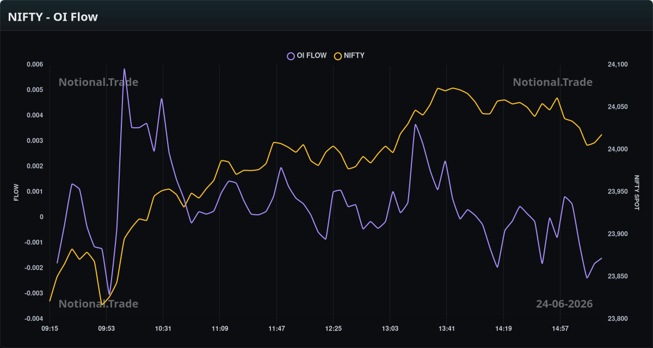Screen dimensions: 653x348
Task: Click the 09:53 time axis label
Action: point(106,328)
